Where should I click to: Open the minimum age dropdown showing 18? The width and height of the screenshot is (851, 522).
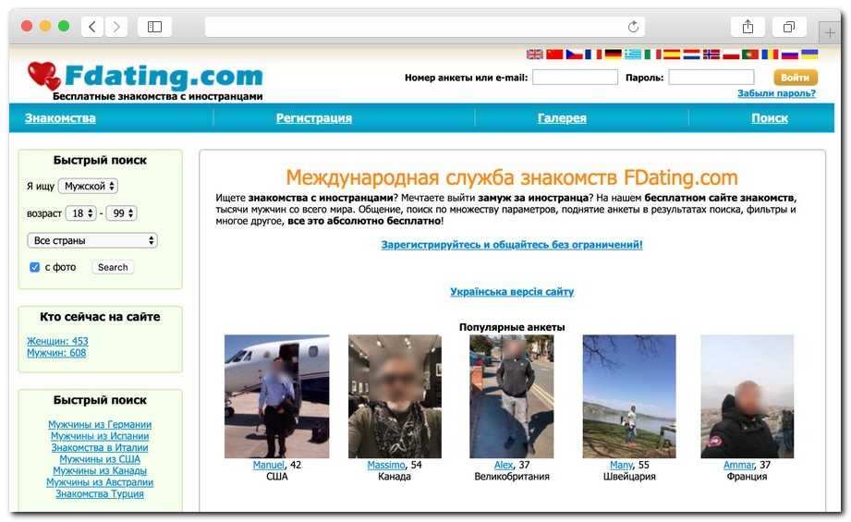[x=81, y=213]
